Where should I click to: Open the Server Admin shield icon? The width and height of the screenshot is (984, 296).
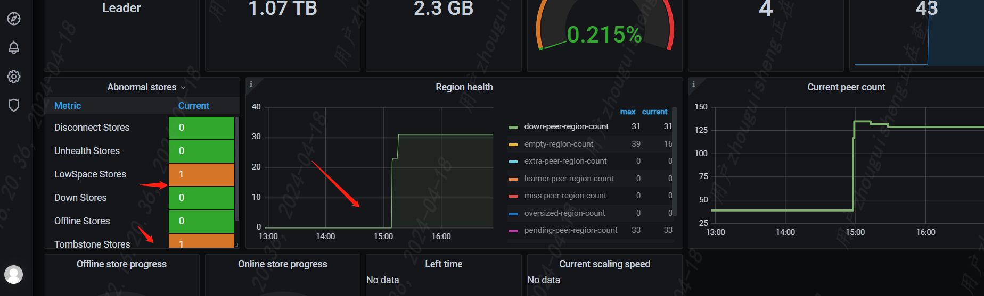(x=14, y=105)
